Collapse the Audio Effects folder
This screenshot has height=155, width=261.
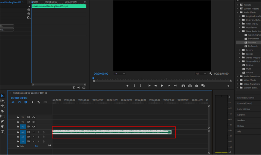(238, 12)
